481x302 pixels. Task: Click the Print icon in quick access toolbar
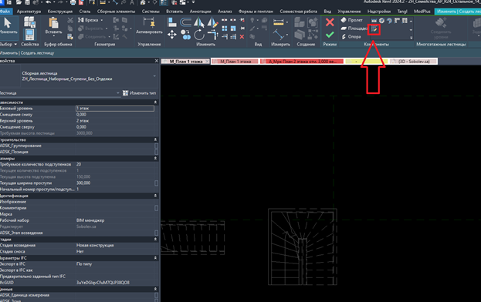pyautogui.click(x=73, y=3)
